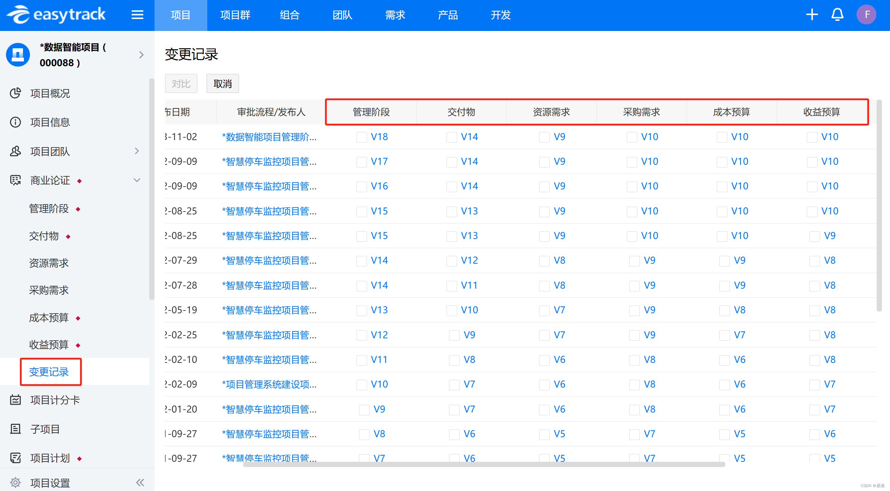This screenshot has height=491, width=890.
Task: Click the hamburger menu icon
Action: coord(137,15)
